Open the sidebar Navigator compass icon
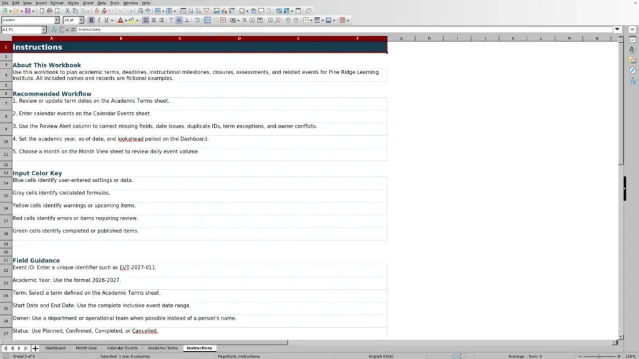The image size is (639, 359). tap(633, 70)
